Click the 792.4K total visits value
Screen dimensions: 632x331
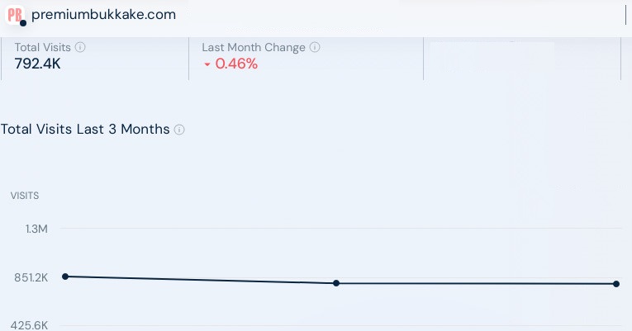[37, 64]
